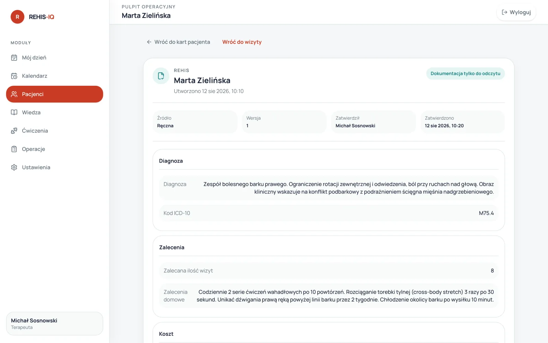Click the REHIS-IQ logo circle

(17, 17)
